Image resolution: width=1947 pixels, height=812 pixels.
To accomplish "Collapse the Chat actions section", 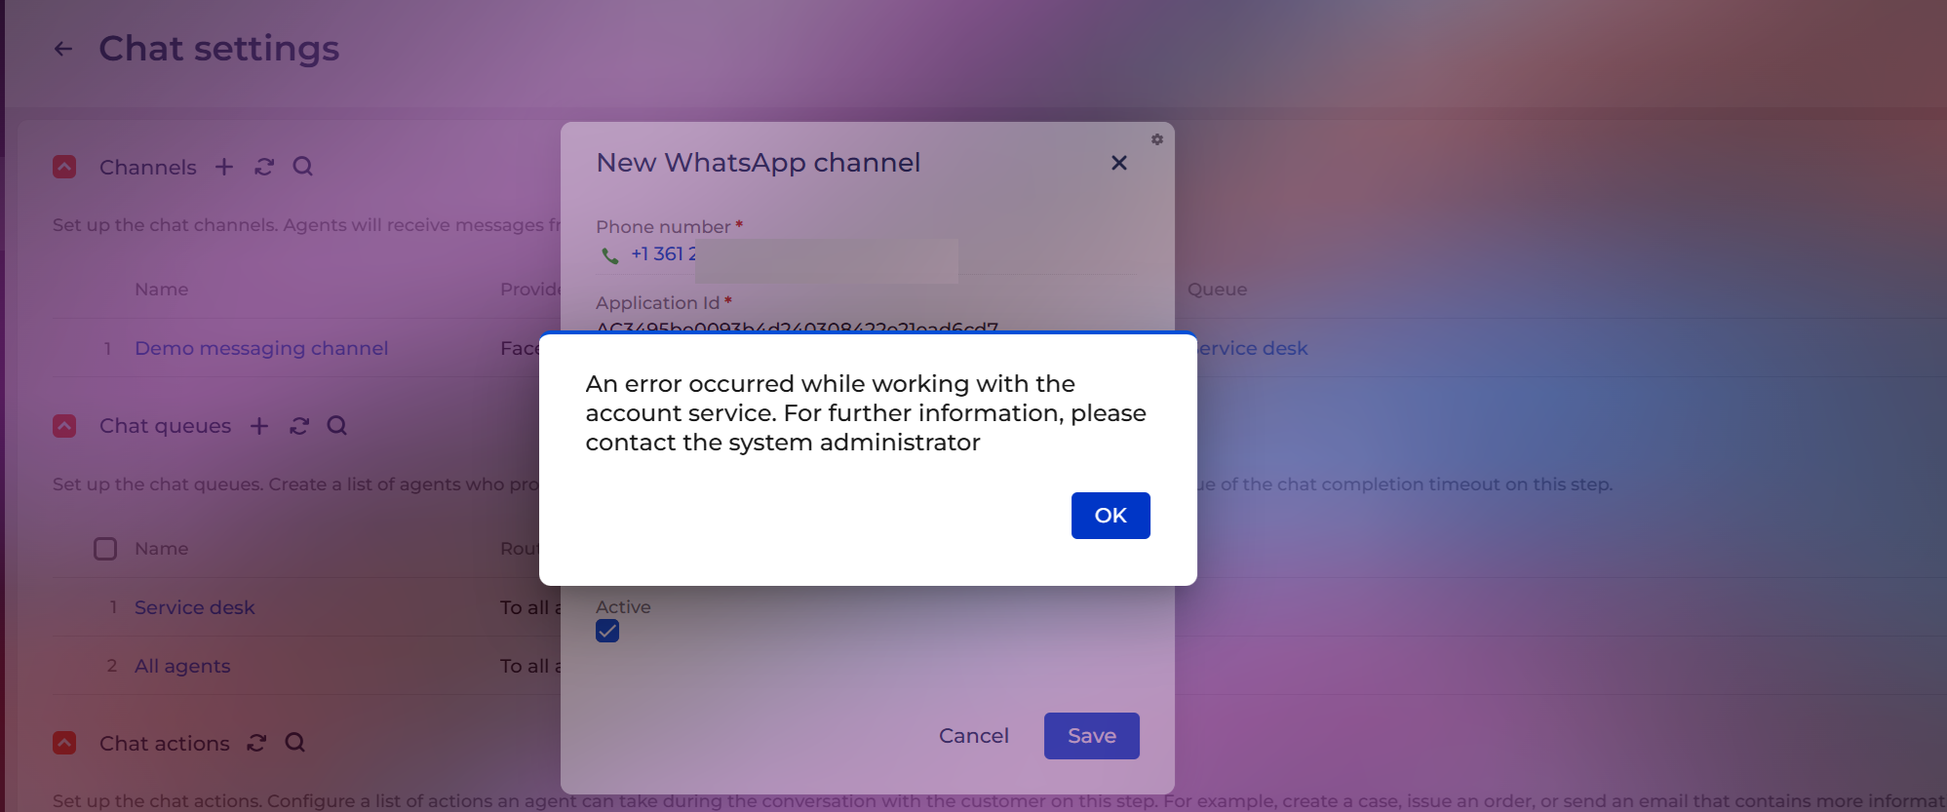I will coord(64,743).
